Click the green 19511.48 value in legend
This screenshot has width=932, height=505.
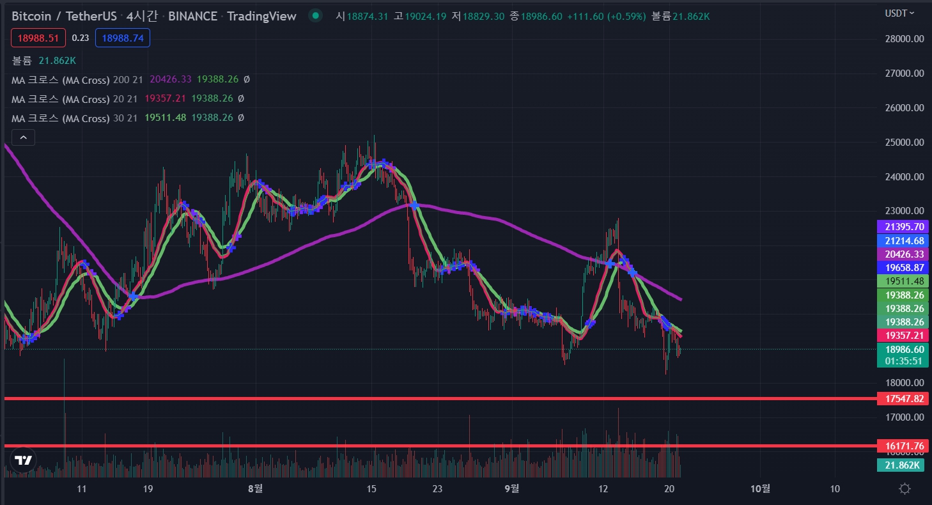tap(166, 118)
